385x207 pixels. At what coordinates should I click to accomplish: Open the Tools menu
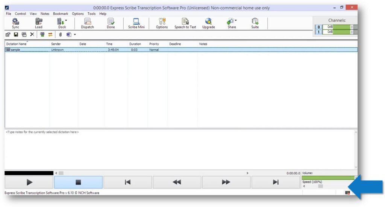point(91,14)
